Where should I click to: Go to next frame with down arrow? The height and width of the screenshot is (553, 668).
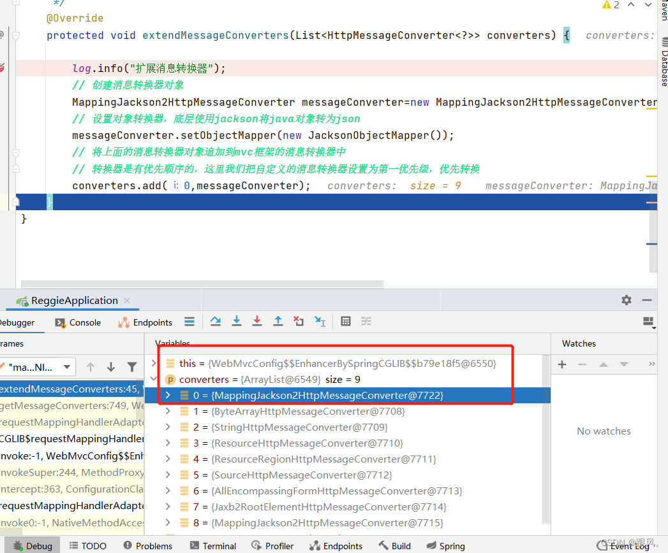(111, 367)
